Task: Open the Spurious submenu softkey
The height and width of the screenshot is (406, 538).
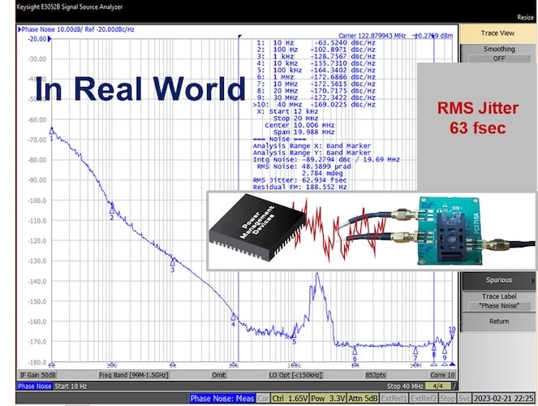Action: pyautogui.click(x=498, y=280)
